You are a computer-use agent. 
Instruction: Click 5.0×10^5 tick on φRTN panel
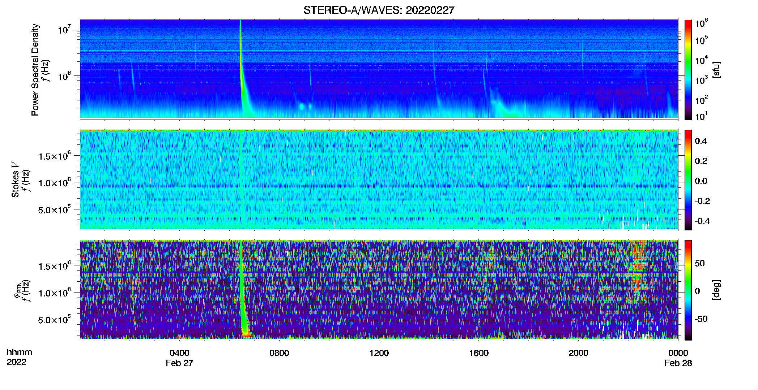pyautogui.click(x=54, y=320)
